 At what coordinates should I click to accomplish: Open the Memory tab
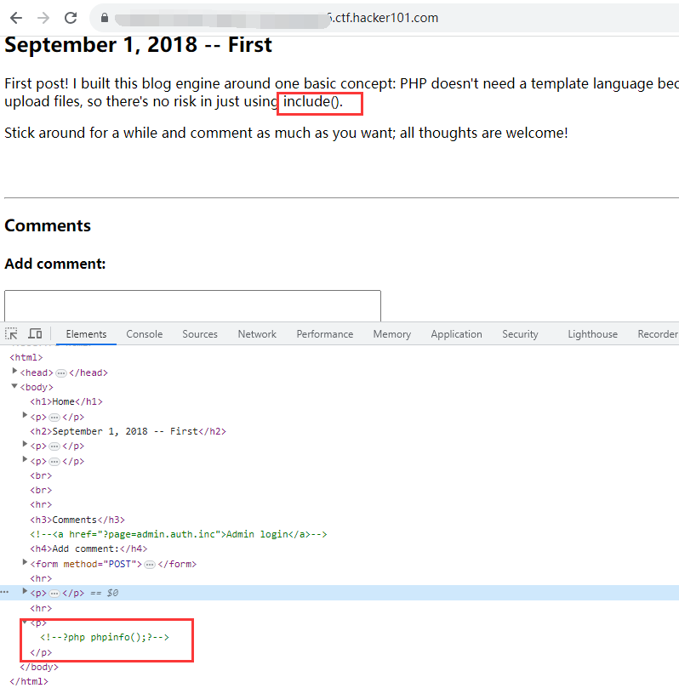[x=392, y=334]
